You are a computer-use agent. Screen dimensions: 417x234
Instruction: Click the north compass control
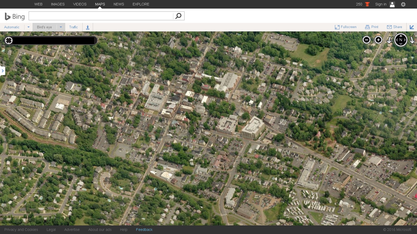tap(401, 40)
